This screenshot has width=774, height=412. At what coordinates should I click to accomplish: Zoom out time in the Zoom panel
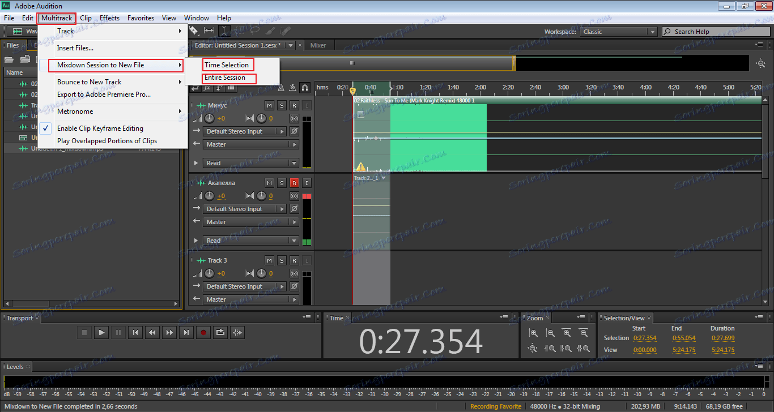(x=584, y=333)
